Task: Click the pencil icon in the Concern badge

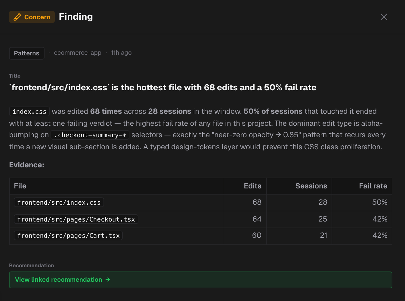Action: tap(17, 17)
